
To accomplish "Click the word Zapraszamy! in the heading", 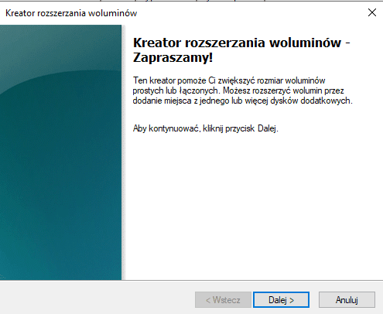I will point(173,57).
